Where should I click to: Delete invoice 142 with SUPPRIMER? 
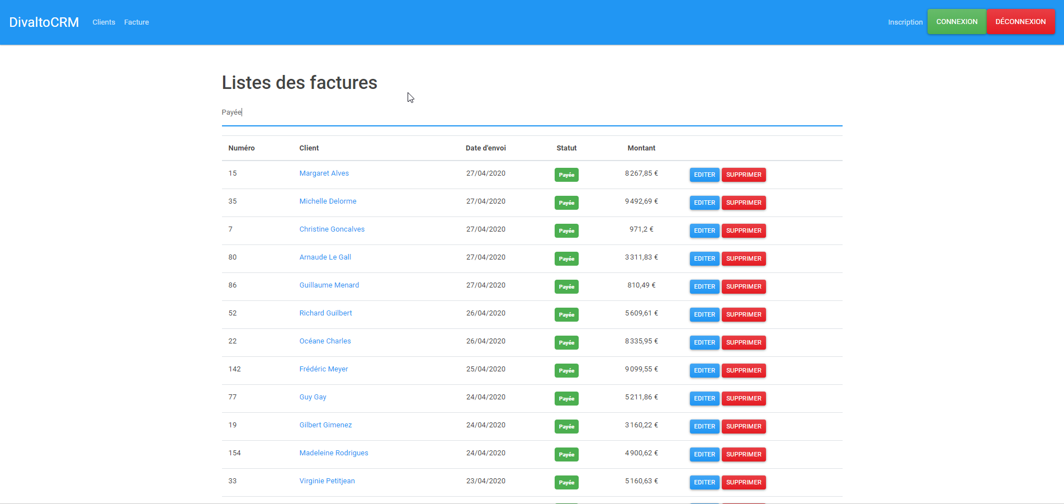[x=744, y=370]
